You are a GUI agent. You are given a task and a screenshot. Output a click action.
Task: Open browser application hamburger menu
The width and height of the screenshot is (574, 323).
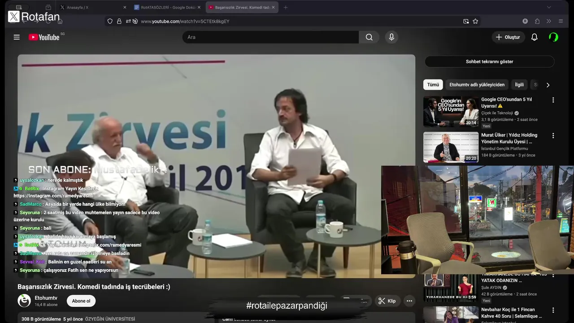coord(561,21)
